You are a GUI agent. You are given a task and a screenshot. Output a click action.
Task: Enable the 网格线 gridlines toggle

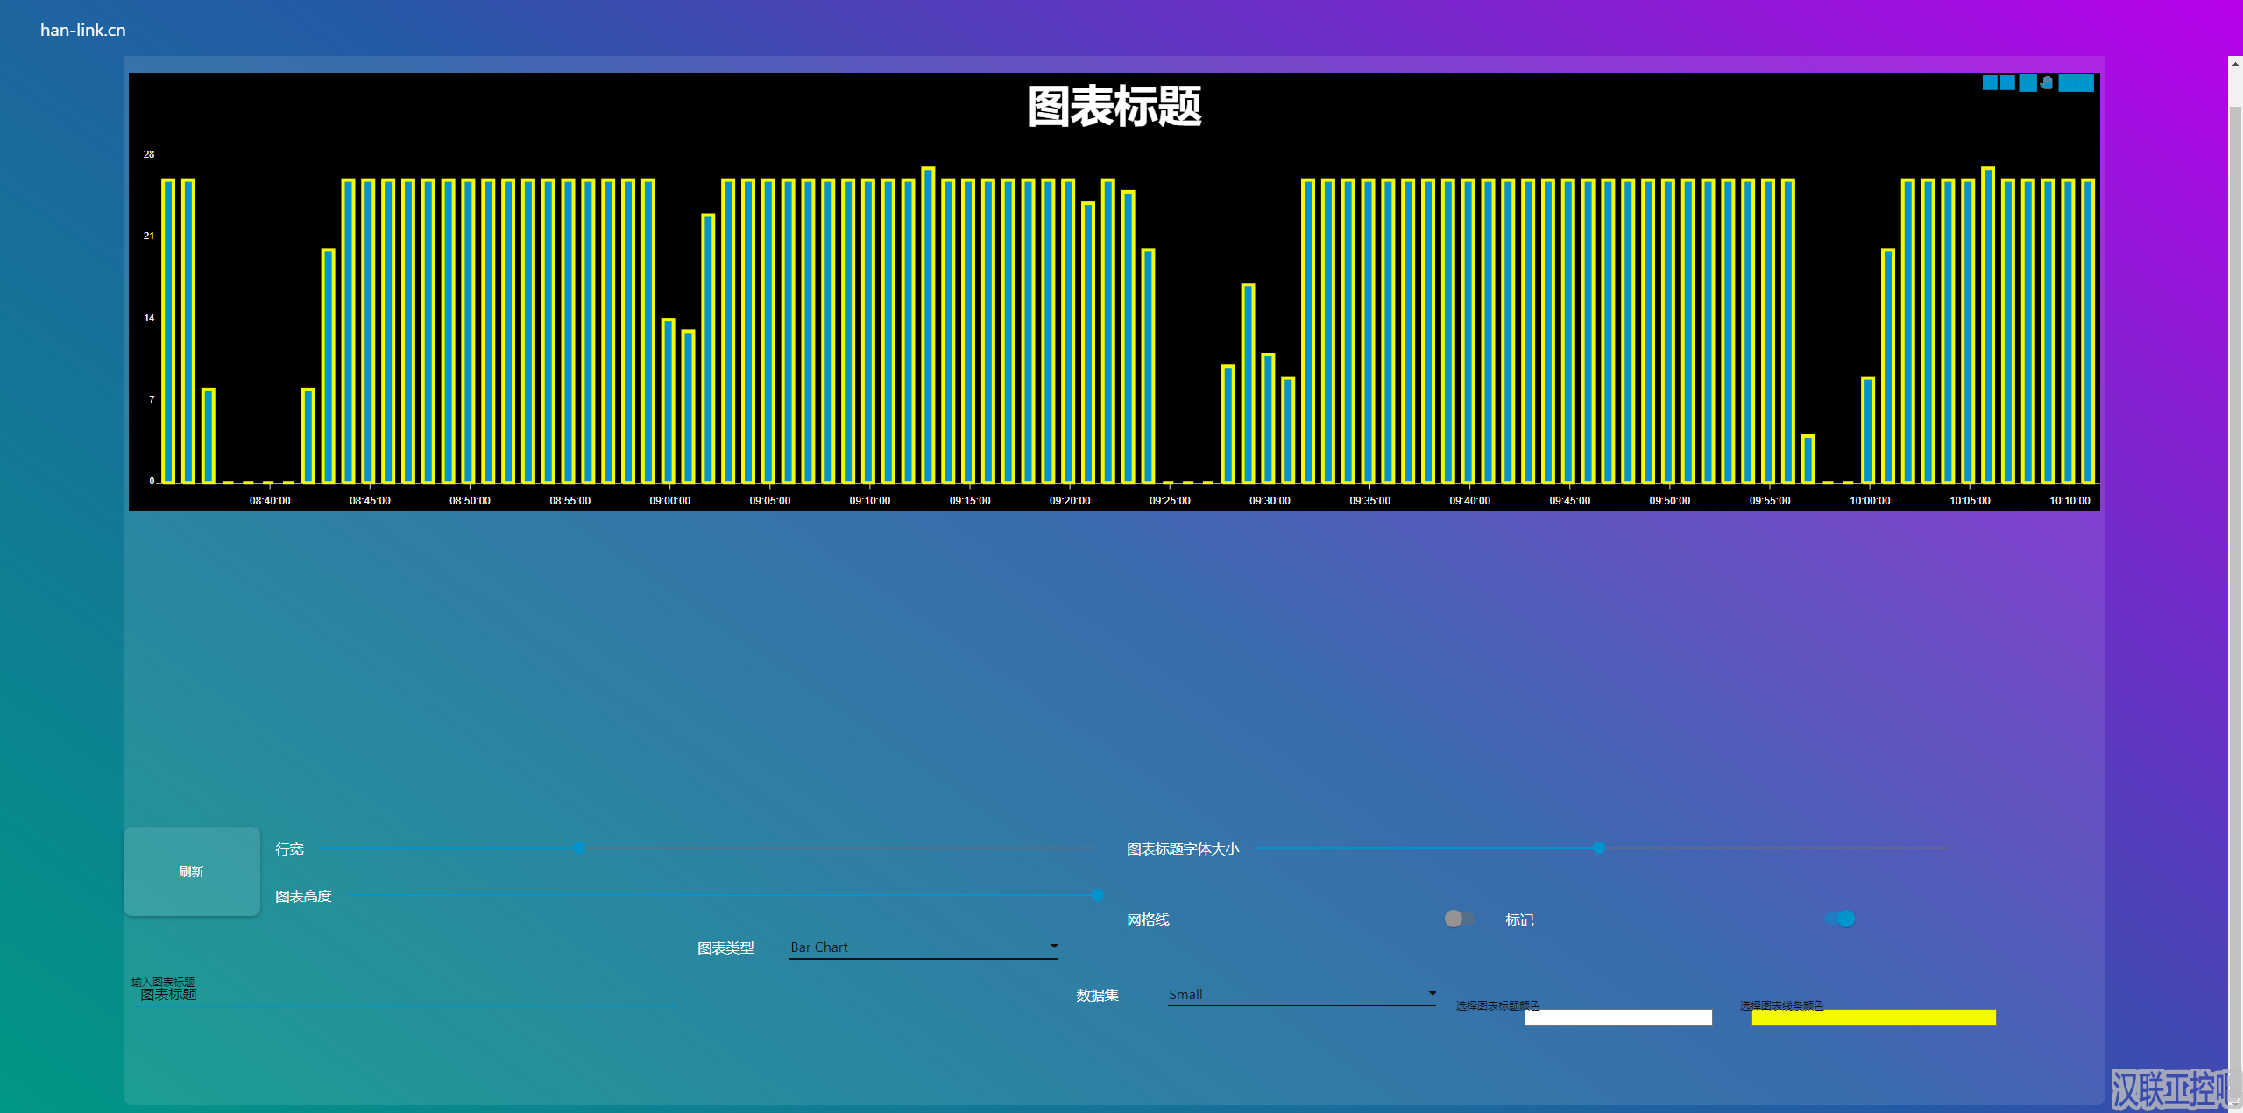coord(1458,919)
